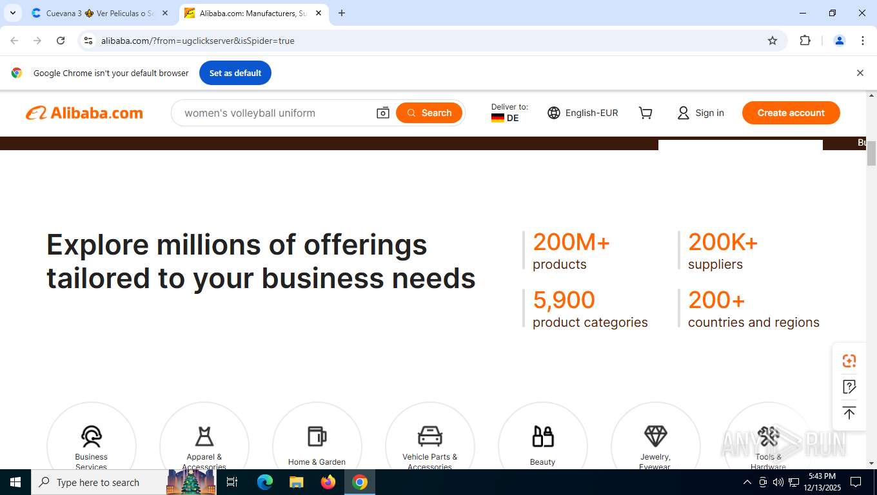The image size is (877, 495).
Task: Open Vehicle Parts & Accessories category
Action: pyautogui.click(x=429, y=446)
